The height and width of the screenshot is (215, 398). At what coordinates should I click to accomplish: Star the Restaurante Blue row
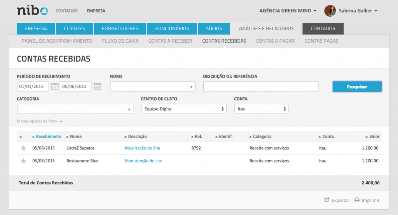[x=23, y=161]
